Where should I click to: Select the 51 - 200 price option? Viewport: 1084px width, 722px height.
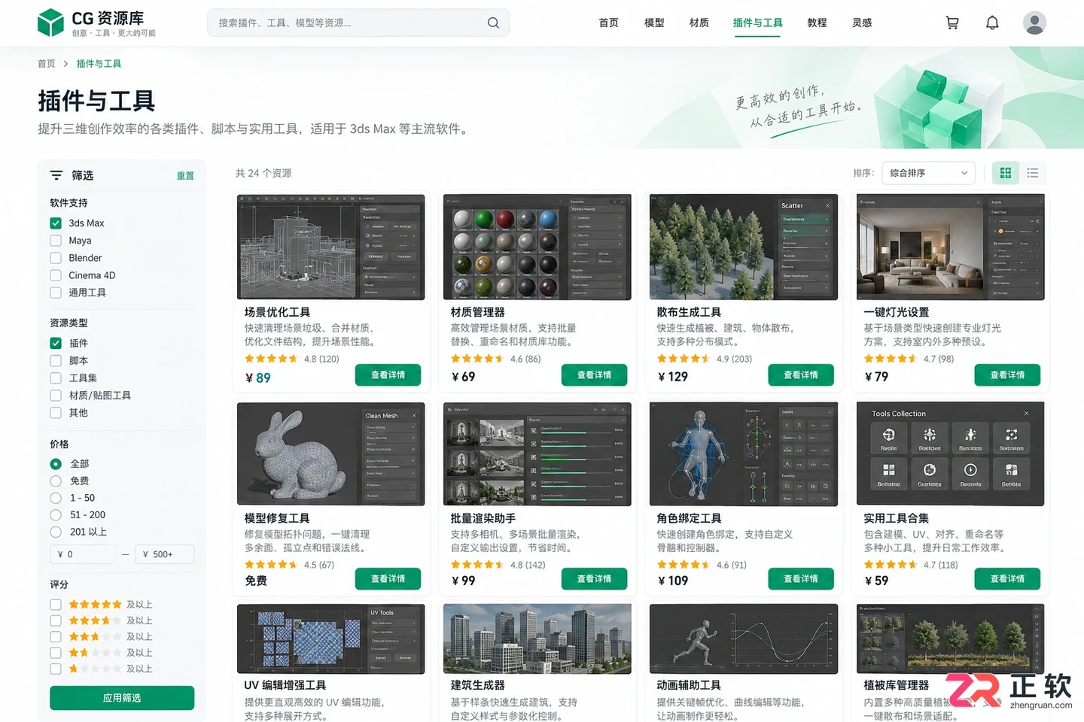pyautogui.click(x=56, y=515)
